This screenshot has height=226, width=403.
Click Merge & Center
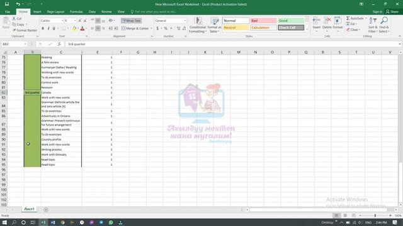pyautogui.click(x=135, y=28)
